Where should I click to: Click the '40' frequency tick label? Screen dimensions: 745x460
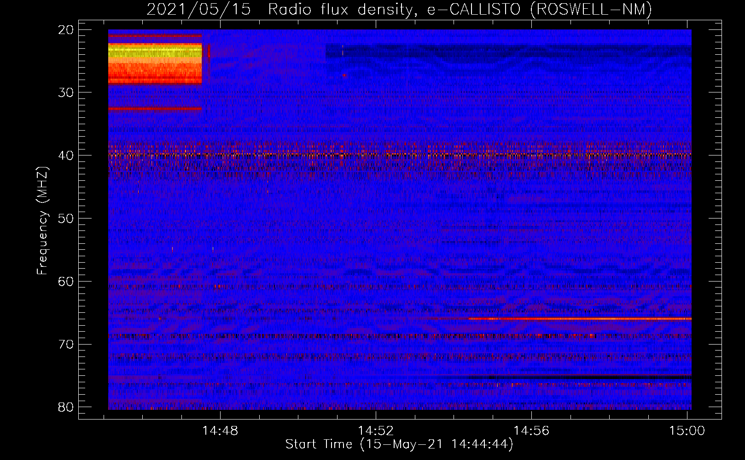click(x=66, y=155)
